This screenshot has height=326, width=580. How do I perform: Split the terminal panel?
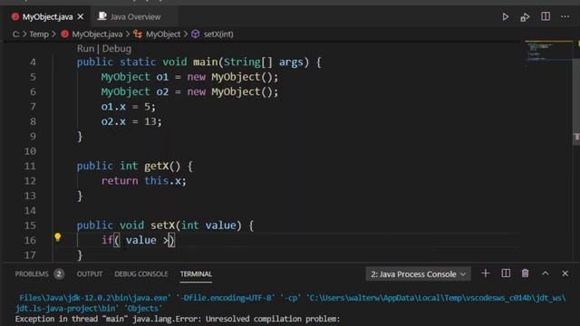[506, 273]
